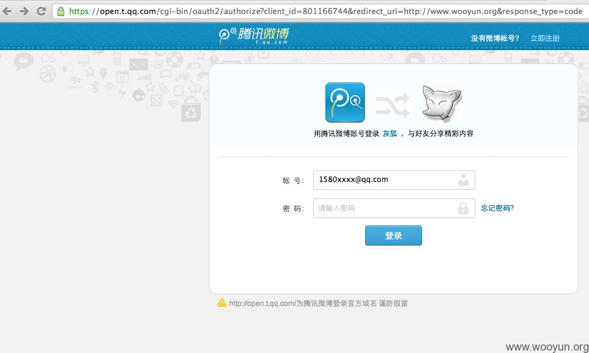
Task: Click the 立即注册 register link
Action: pyautogui.click(x=545, y=38)
